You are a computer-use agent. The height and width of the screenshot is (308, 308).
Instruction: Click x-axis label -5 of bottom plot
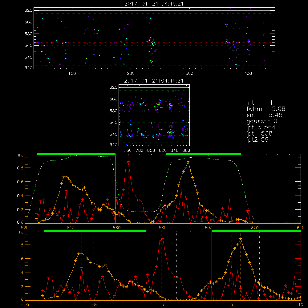[94, 305]
